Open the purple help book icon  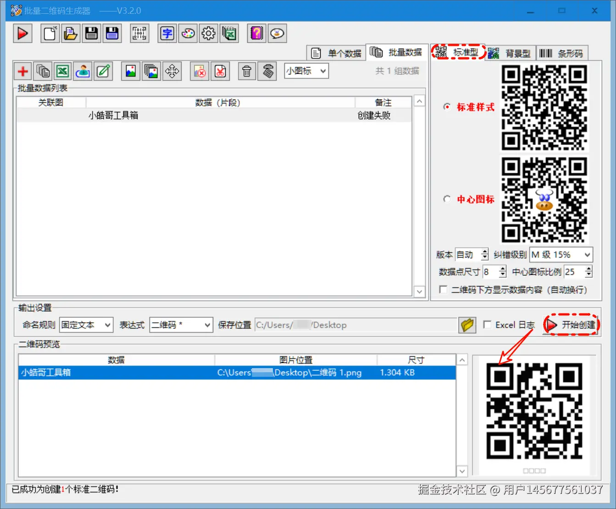[256, 34]
